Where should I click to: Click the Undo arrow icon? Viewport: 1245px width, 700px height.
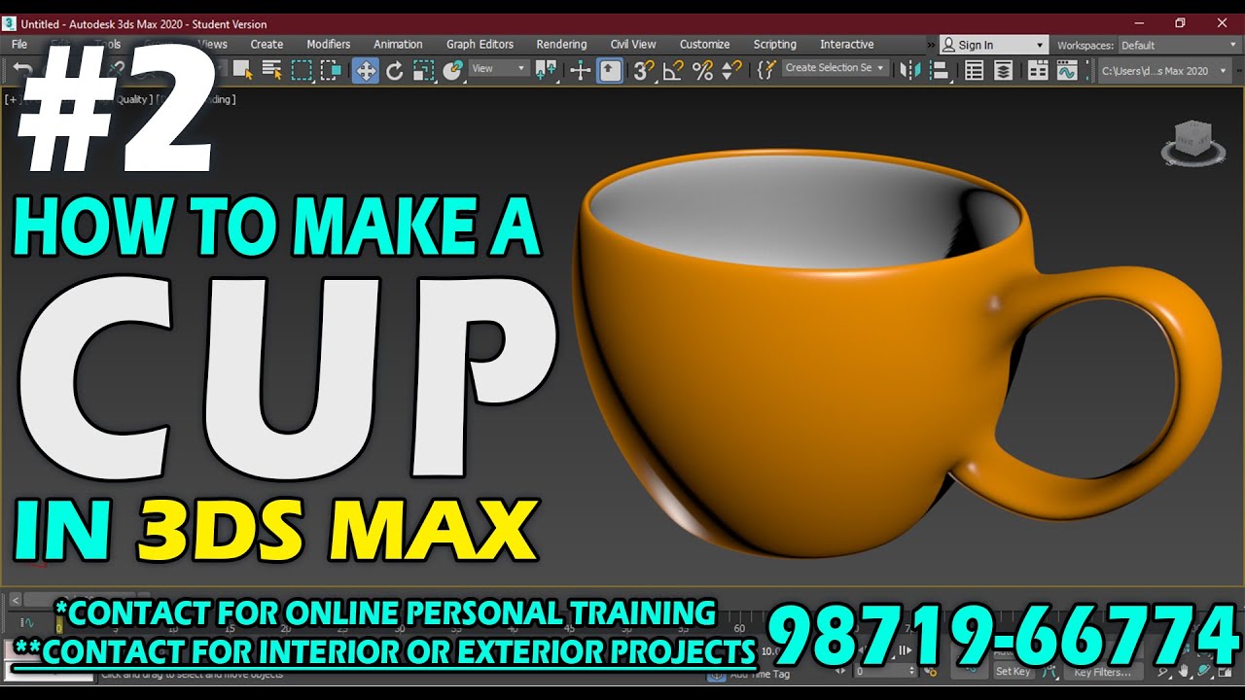pyautogui.click(x=21, y=70)
